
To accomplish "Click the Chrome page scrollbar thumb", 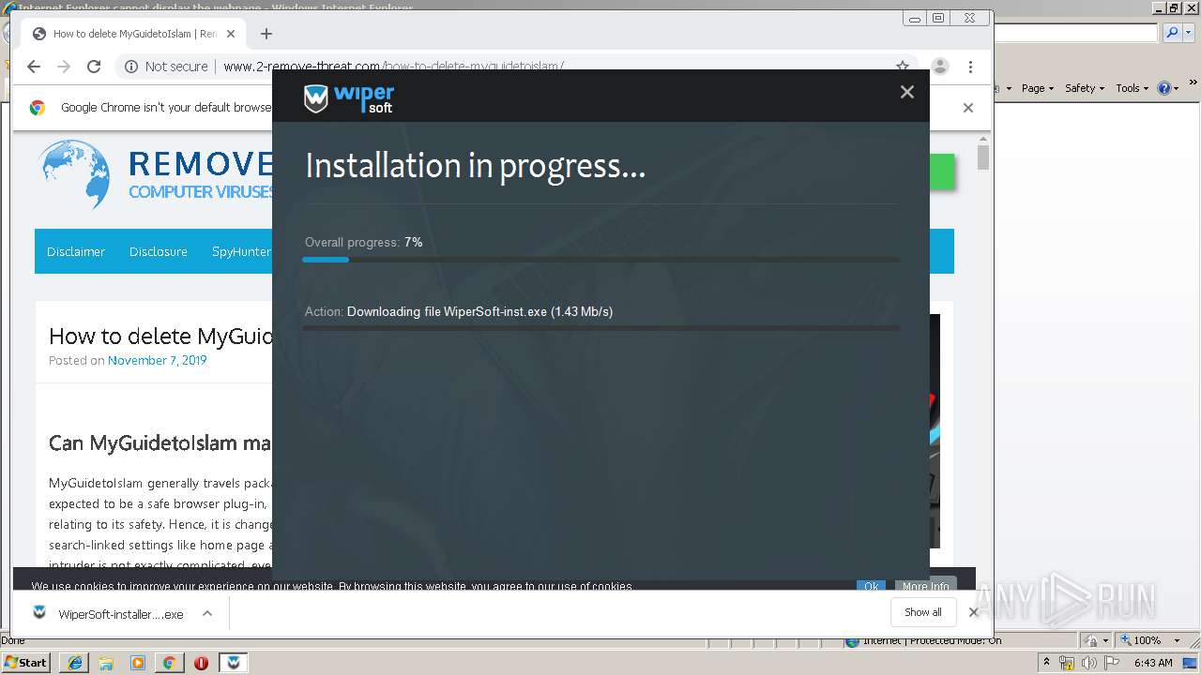I will pyautogui.click(x=983, y=157).
